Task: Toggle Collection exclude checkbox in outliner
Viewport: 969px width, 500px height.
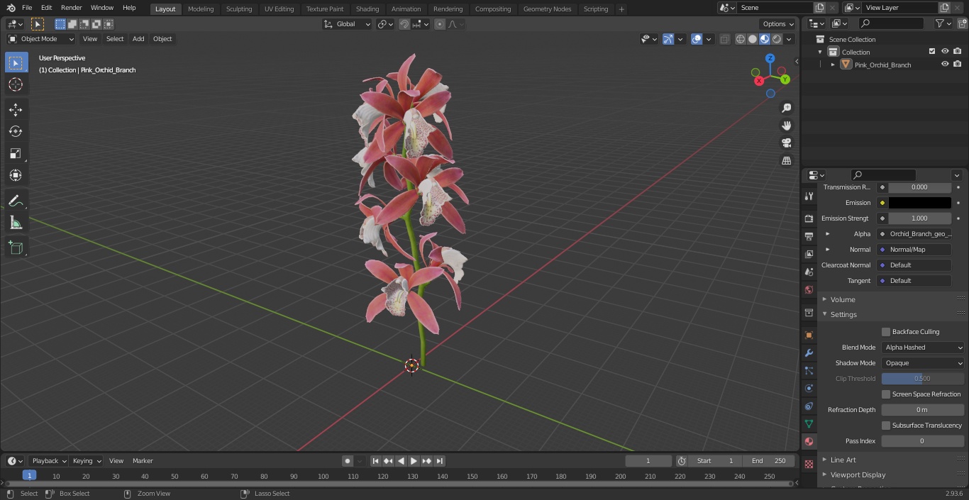Action: [x=932, y=52]
